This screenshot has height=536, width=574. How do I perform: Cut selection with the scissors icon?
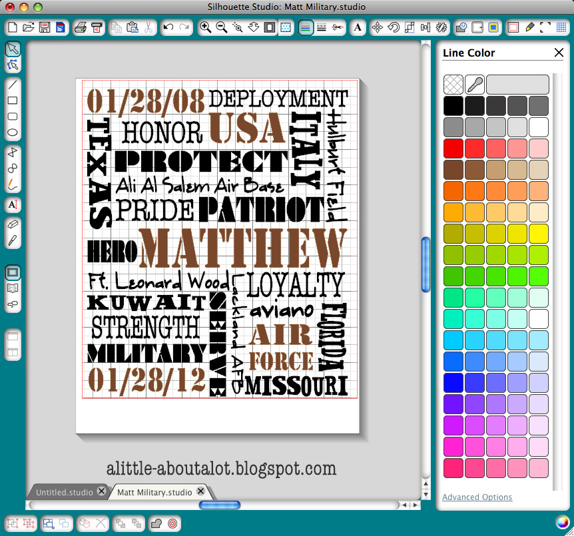click(x=148, y=27)
